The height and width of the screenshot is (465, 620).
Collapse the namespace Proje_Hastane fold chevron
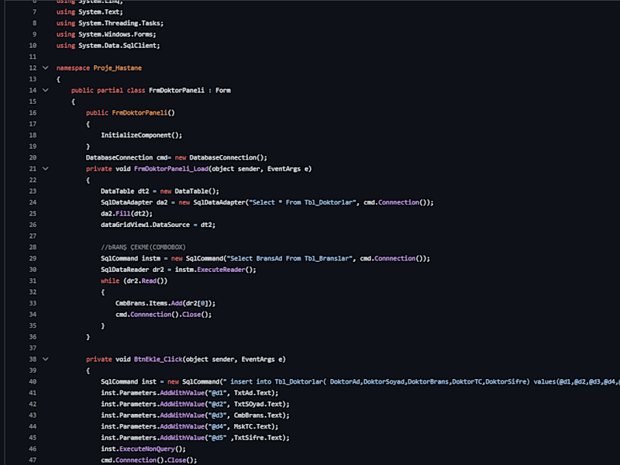click(46, 67)
